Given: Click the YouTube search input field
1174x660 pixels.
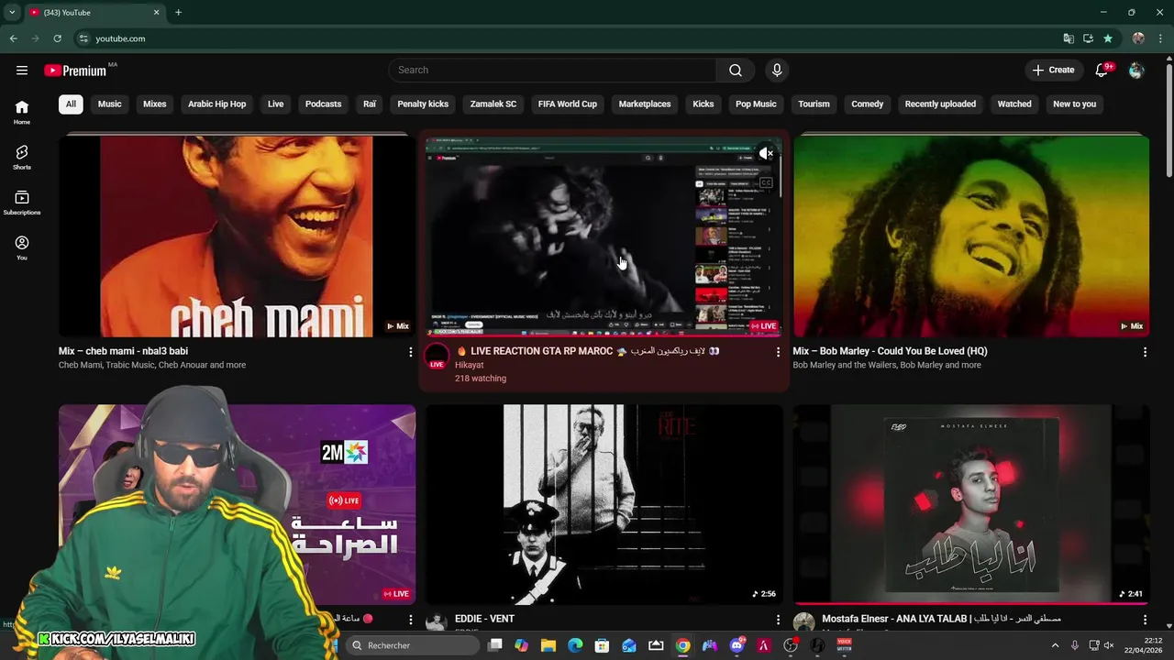Looking at the screenshot, I should (x=553, y=70).
